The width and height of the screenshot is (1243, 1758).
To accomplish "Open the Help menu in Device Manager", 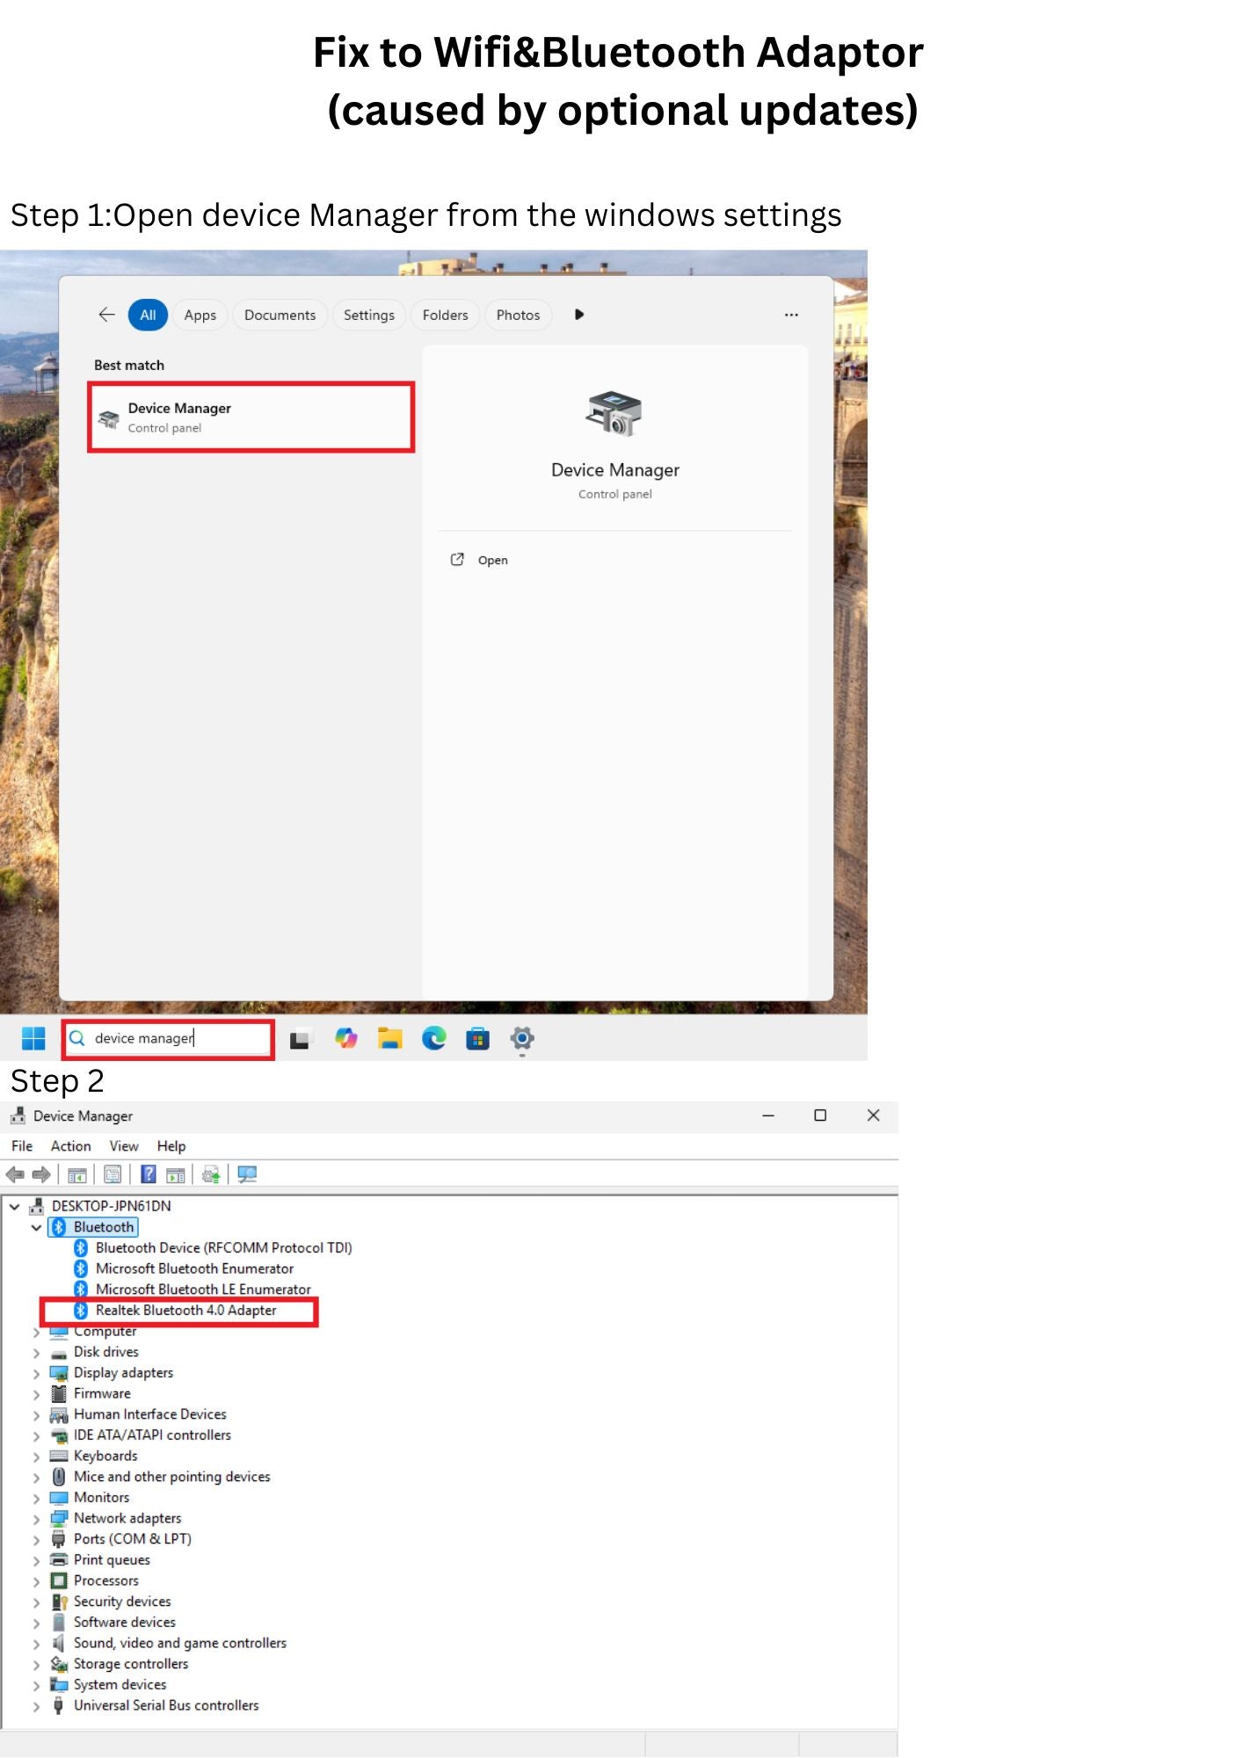I will tap(171, 1146).
